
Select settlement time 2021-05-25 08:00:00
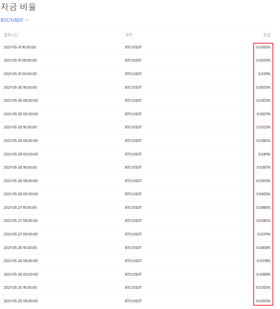[21, 301]
